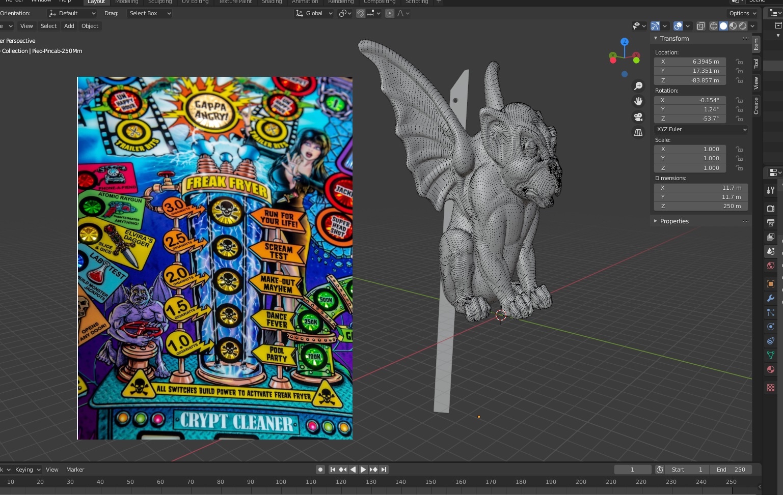Expand the Properties panel section

click(x=674, y=221)
